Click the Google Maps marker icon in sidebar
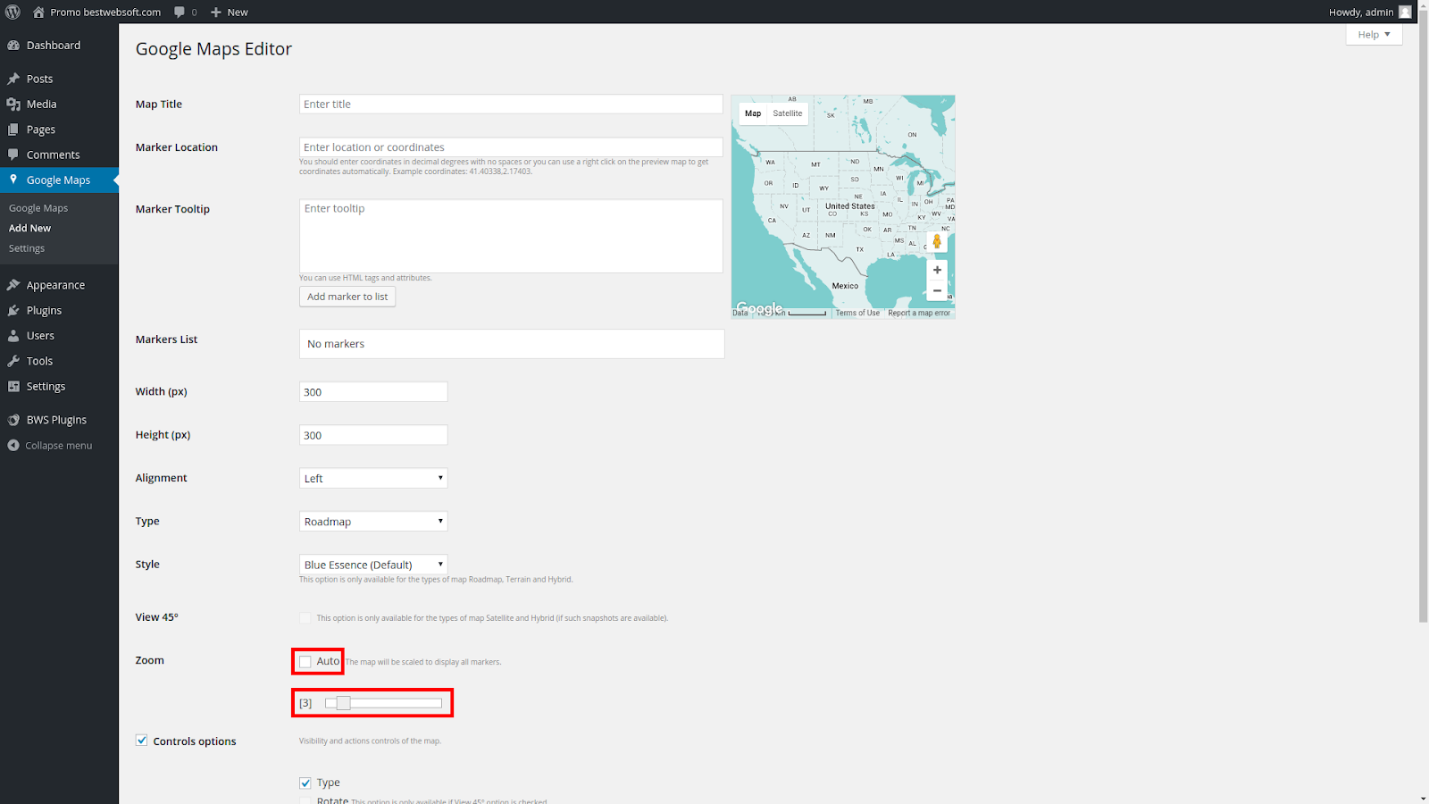This screenshot has width=1429, height=804. click(13, 180)
